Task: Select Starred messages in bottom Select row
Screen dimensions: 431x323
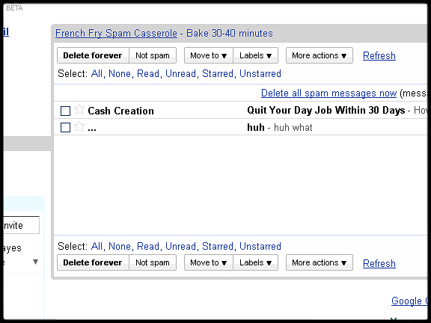Action: pyautogui.click(x=218, y=246)
